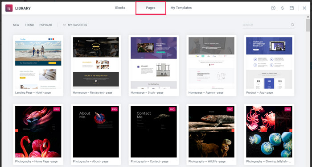
Task: Click 'Homepage – Agency - page' label
Action: click(x=206, y=93)
